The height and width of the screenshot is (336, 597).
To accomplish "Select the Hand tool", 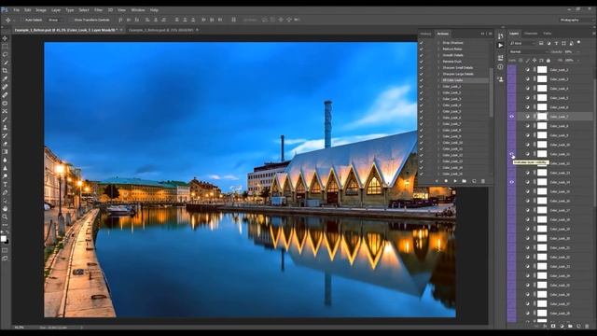I will 5,209.
